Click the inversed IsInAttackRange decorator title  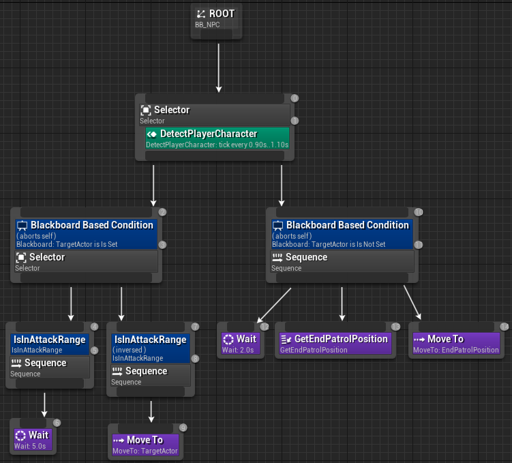click(150, 340)
